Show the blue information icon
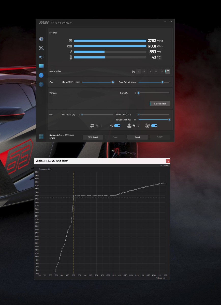The image size is (221, 305). [x=41, y=75]
